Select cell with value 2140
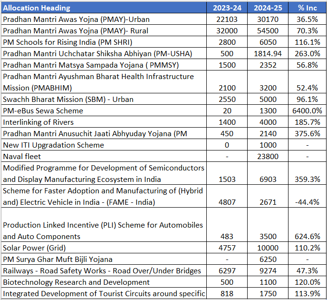 (x=268, y=133)
